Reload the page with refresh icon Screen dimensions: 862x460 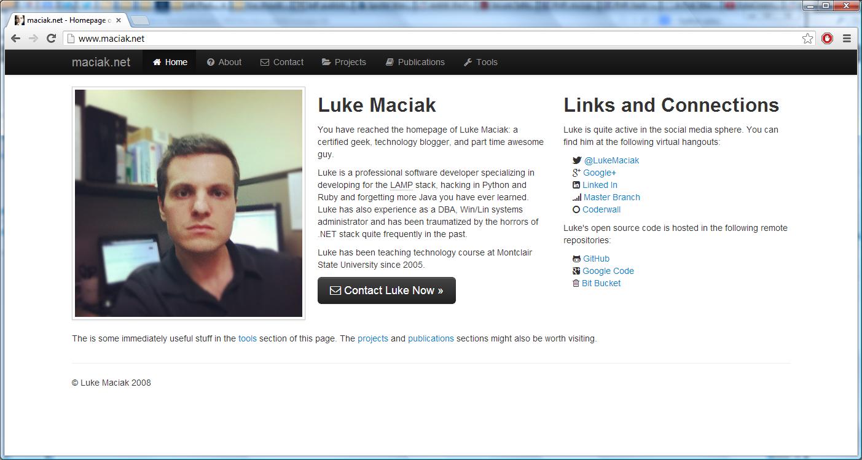pos(52,38)
